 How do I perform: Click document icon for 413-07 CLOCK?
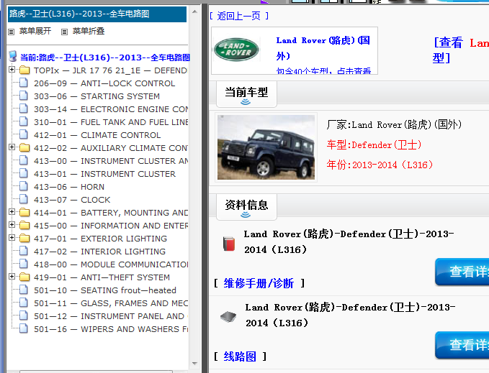[x=23, y=199]
